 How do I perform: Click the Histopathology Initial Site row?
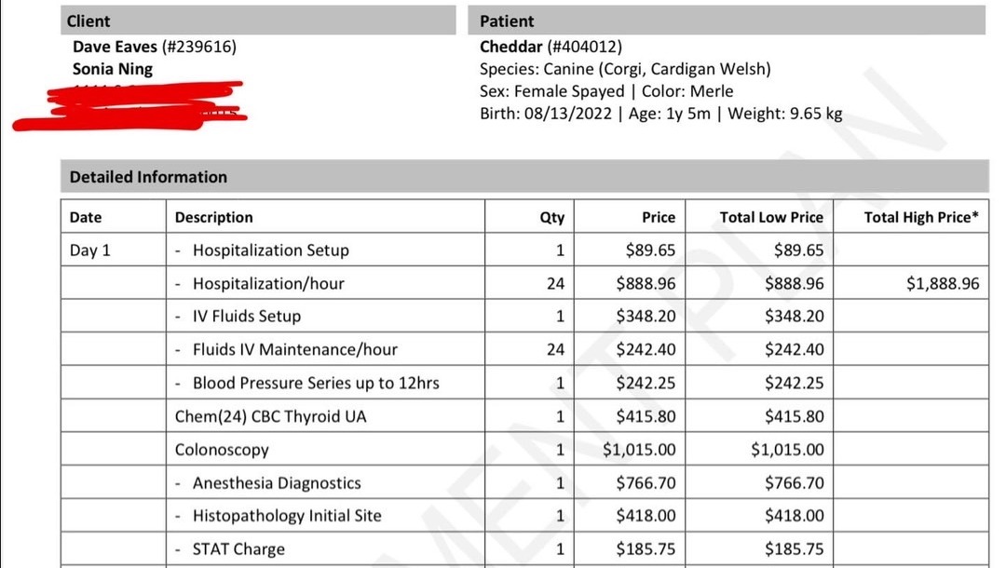pyautogui.click(x=287, y=515)
